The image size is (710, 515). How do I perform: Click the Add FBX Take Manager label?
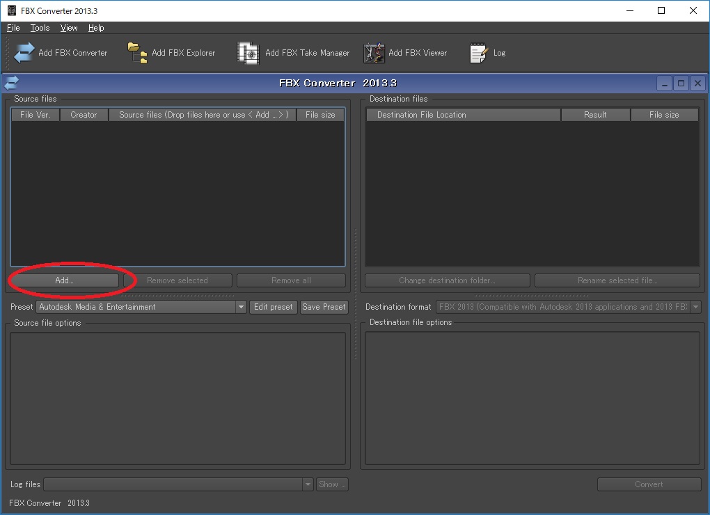point(308,53)
